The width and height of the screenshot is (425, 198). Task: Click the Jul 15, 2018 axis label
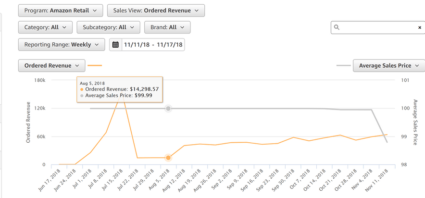point(112,179)
